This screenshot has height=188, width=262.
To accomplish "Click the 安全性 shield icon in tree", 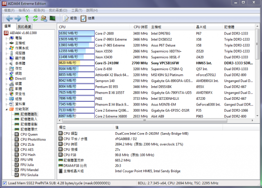I will (x=11, y=94).
